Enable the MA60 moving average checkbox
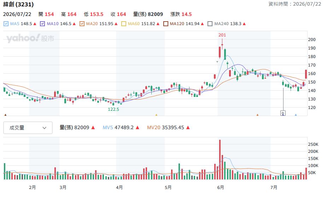 click(x=124, y=24)
